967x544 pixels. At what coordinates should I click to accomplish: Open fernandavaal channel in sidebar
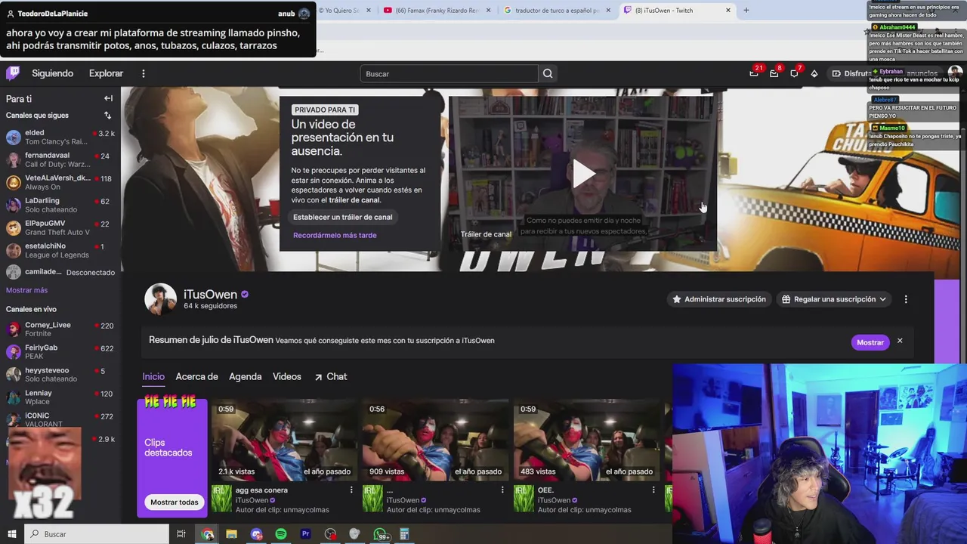click(x=60, y=159)
